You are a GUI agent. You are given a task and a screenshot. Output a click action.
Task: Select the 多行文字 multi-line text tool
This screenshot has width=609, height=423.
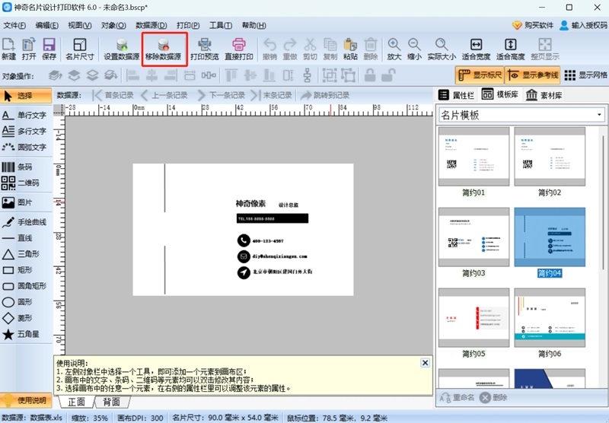tap(26, 131)
